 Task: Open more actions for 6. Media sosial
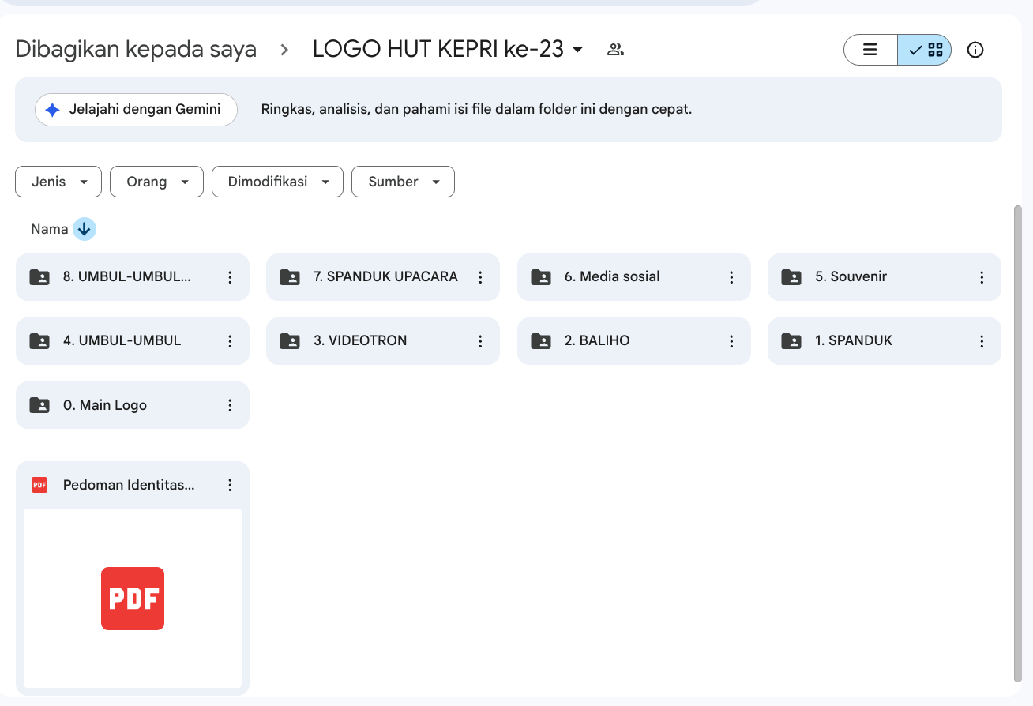click(x=731, y=277)
